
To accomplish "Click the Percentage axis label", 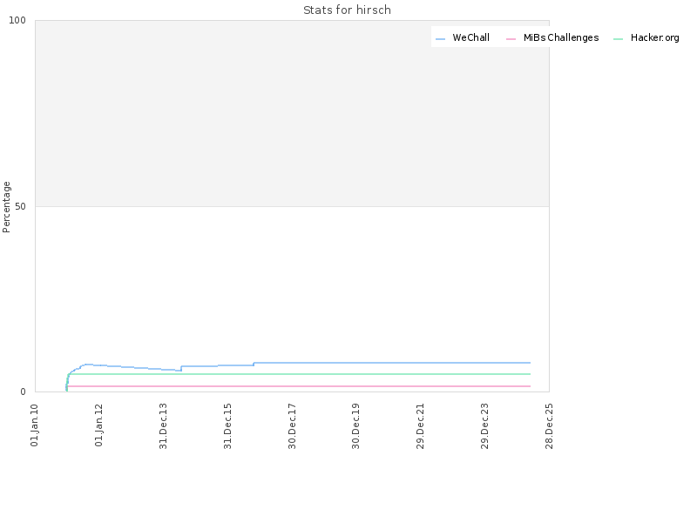I will click(x=6, y=207).
